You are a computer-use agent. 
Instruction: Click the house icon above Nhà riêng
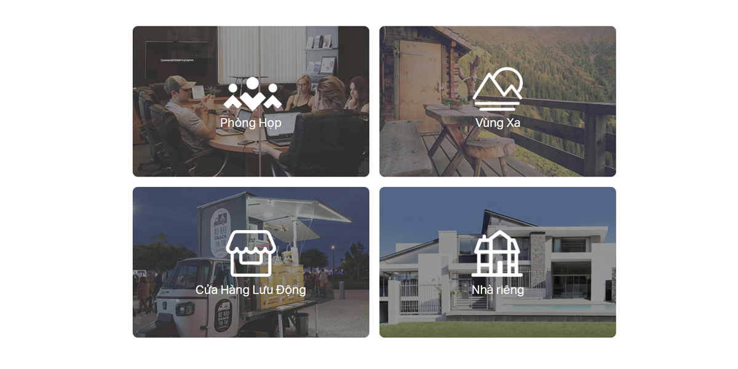point(497,253)
